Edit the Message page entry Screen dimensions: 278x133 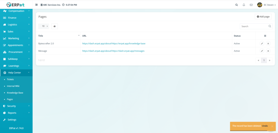coord(262,51)
